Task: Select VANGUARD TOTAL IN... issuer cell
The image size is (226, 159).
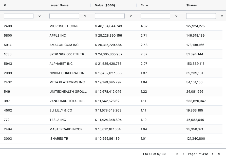Action: click(67, 101)
